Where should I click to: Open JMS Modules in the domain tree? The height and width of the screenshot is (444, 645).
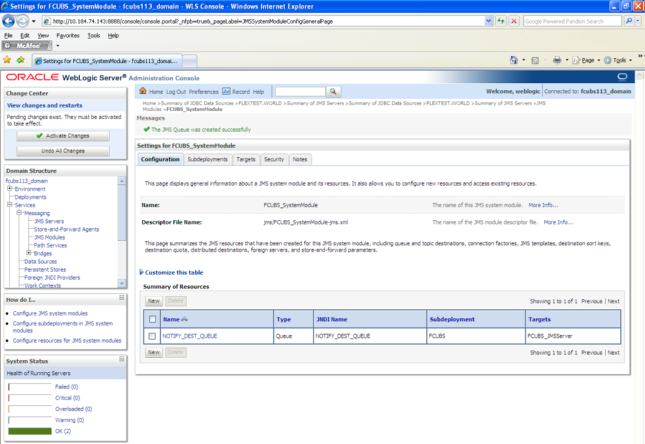click(50, 237)
